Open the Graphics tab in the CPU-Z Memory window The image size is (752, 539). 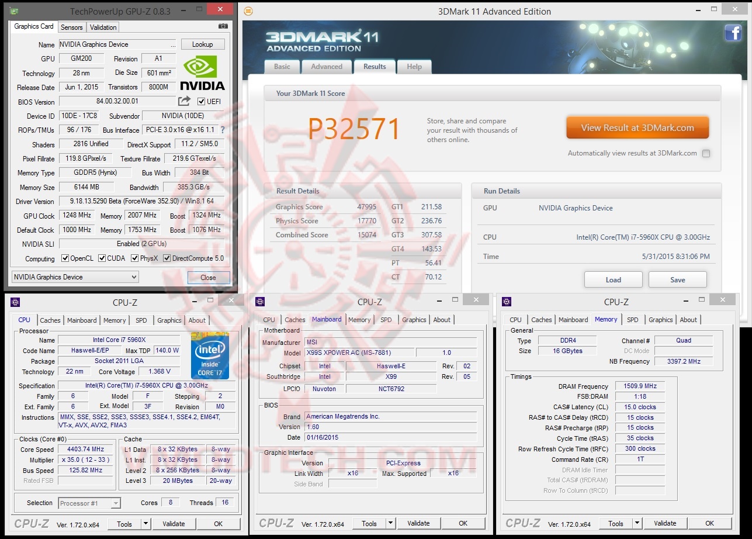tap(661, 320)
